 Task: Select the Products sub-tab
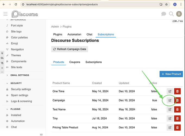point(58,62)
